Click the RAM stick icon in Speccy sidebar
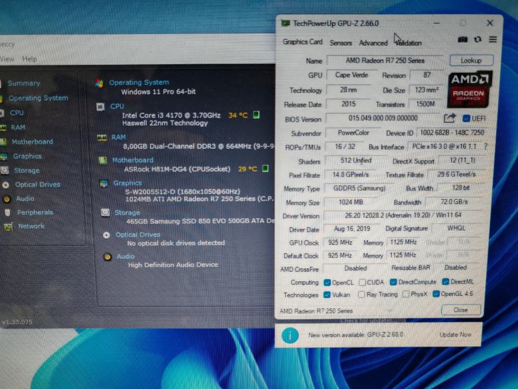Screen dimensions: 518x389 point(3,127)
